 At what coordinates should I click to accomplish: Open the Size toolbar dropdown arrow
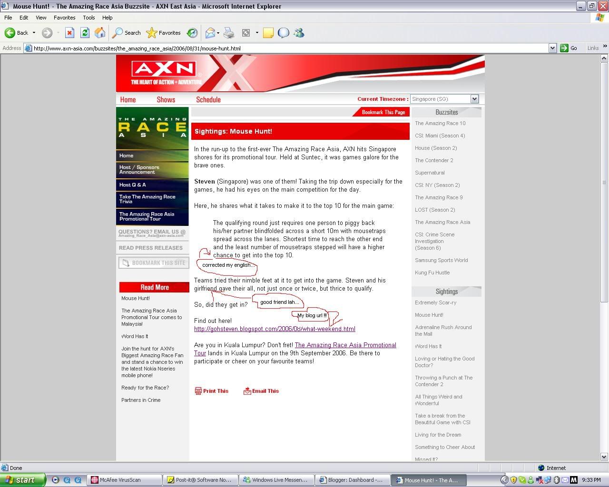coord(257,33)
